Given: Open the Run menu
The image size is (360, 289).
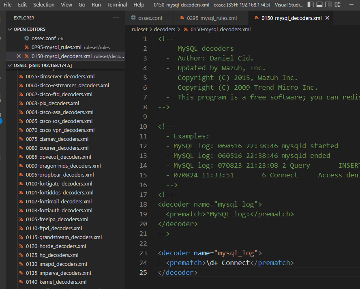Looking at the screenshot, I should 96,4.
